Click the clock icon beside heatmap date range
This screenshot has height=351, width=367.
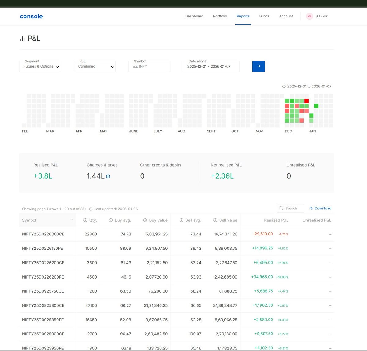point(284,87)
